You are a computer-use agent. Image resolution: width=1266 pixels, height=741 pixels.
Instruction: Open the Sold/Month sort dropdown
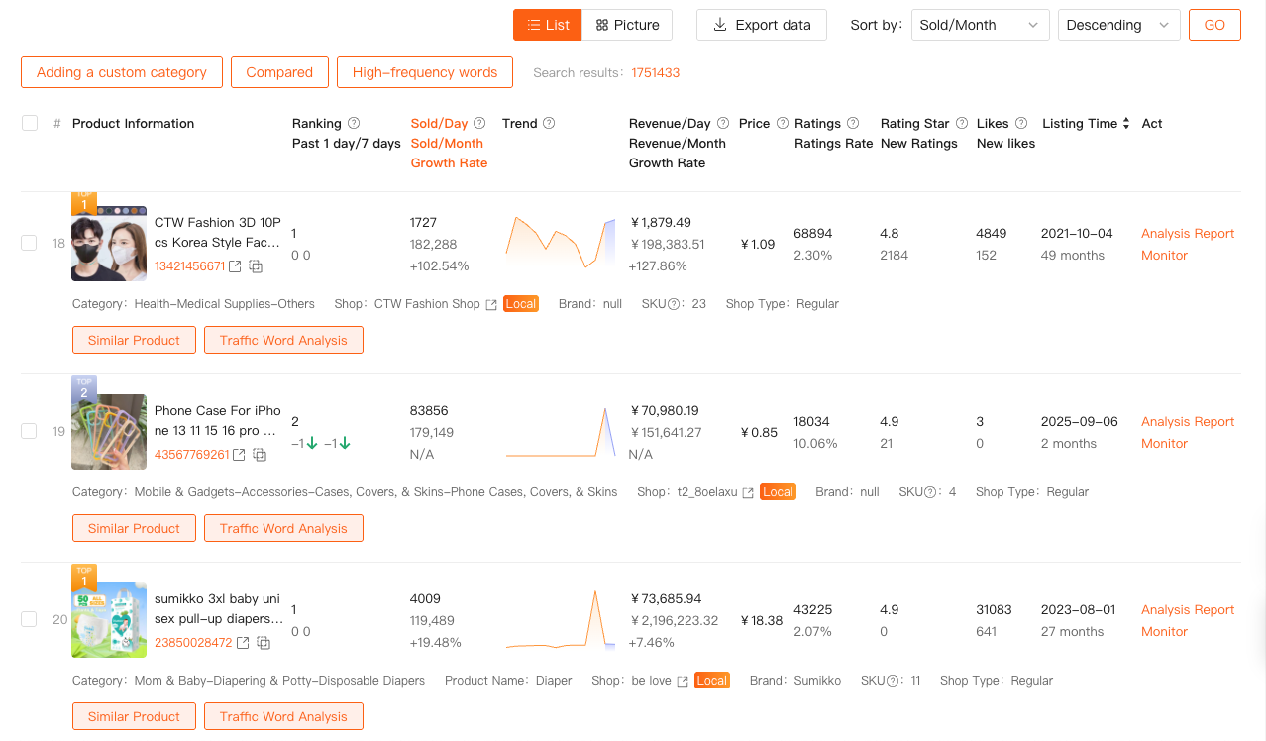(979, 25)
